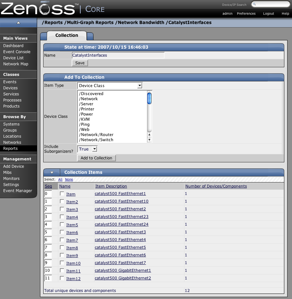Click the Zenoss Core logo

pos(53,8)
